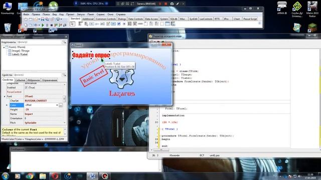Pick the TActionList component icon

point(173,24)
